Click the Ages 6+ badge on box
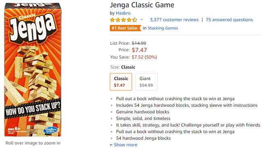 point(14,129)
